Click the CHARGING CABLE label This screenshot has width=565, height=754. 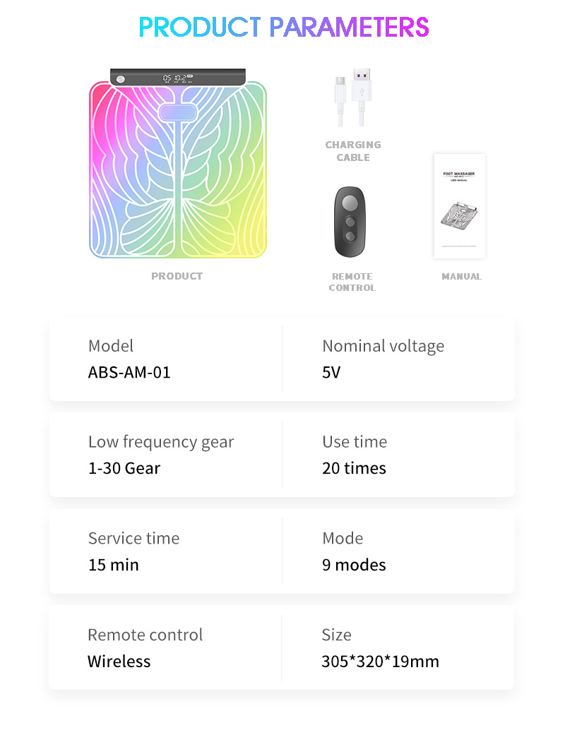click(x=353, y=151)
